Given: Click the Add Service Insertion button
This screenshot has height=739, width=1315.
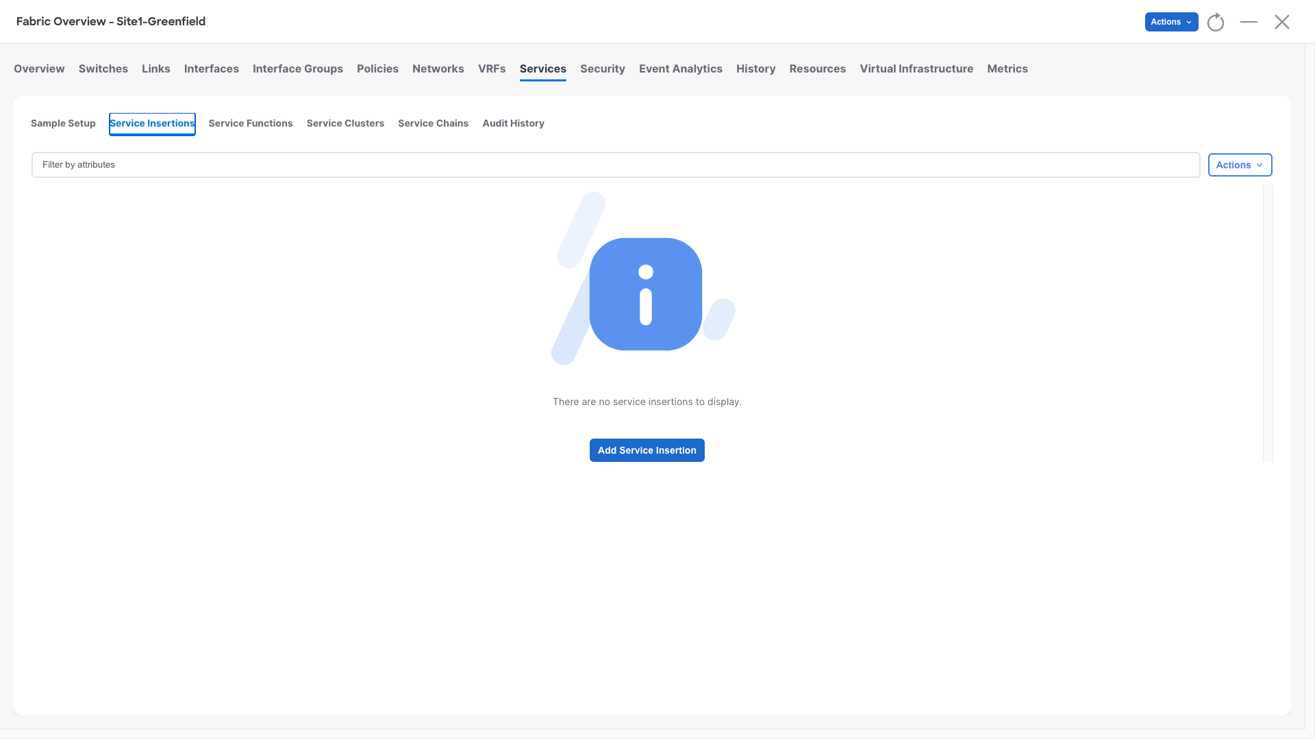Looking at the screenshot, I should (x=647, y=450).
